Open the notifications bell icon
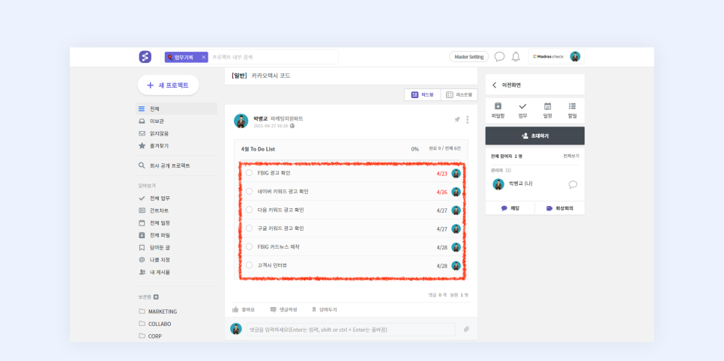This screenshot has width=724, height=361. coord(516,57)
